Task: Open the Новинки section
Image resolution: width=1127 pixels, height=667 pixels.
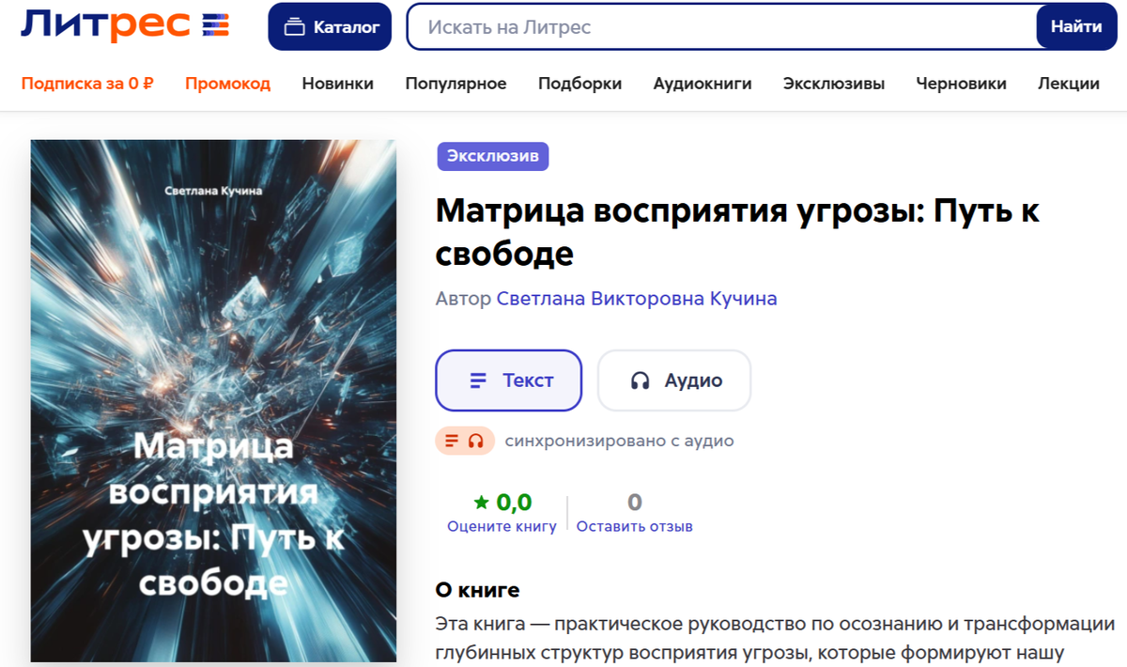Action: (338, 84)
